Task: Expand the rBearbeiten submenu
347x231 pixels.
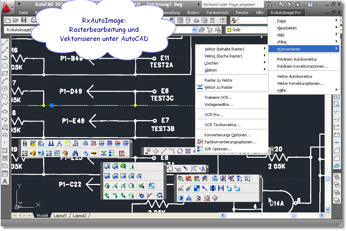Action: tap(304, 28)
